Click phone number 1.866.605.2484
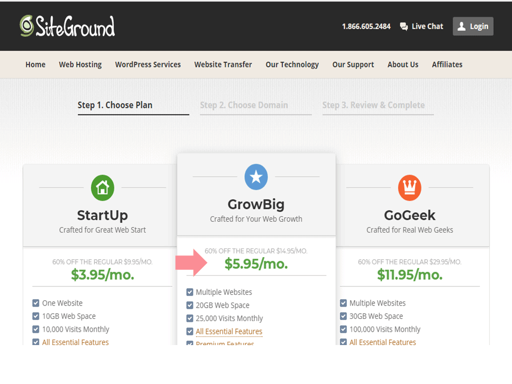The width and height of the screenshot is (512, 384). click(366, 27)
